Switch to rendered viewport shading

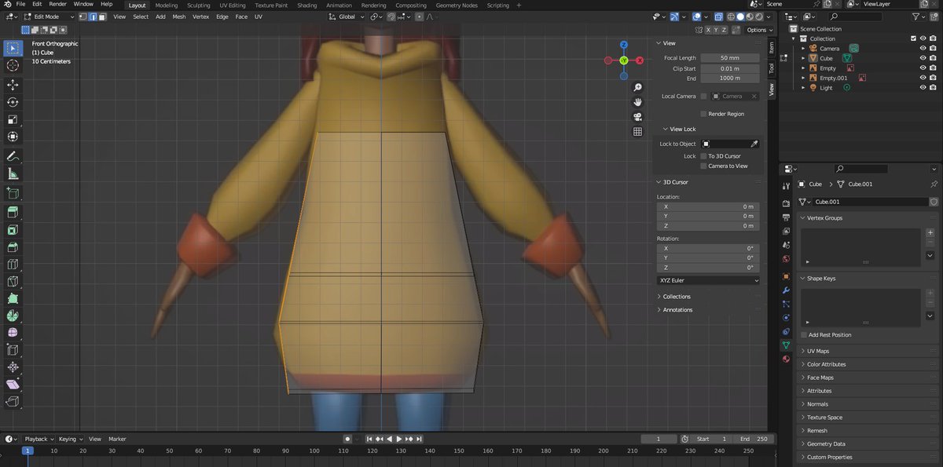tap(758, 16)
